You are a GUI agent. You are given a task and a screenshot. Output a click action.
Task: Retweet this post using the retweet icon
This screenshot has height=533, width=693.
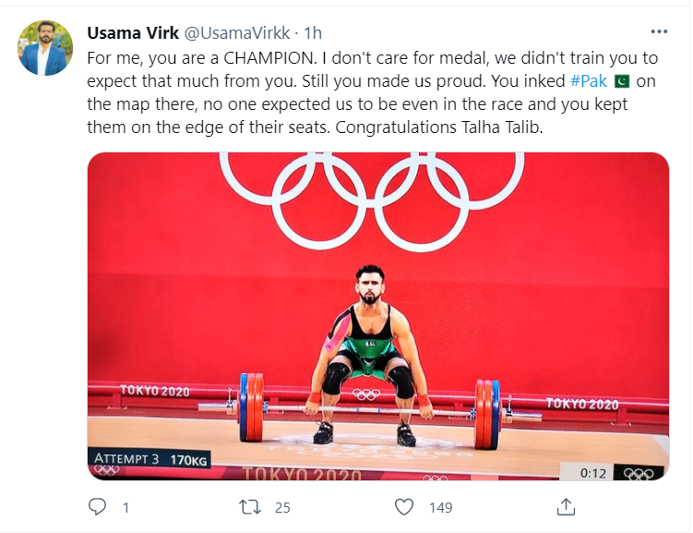pos(250,507)
